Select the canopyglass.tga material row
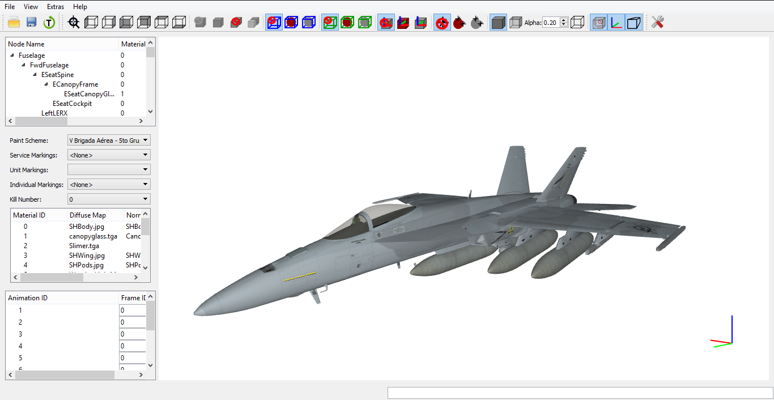The image size is (774, 400). [76, 236]
